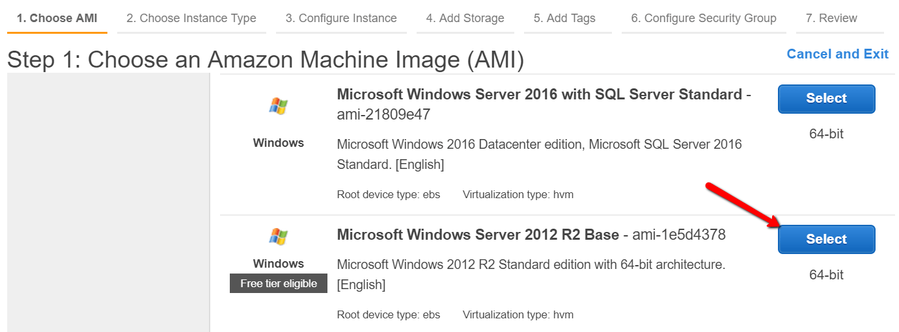
Task: Click Windows logo icon for Server 2012 R2 AMI
Action: coord(279,236)
